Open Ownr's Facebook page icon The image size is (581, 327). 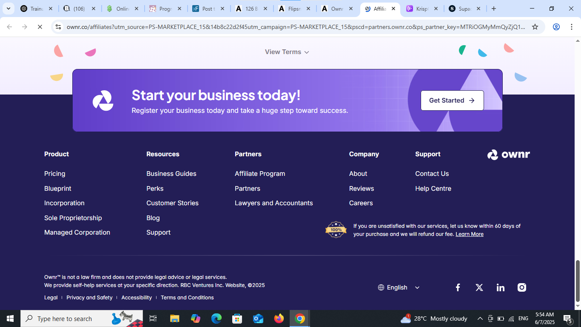pos(458,287)
